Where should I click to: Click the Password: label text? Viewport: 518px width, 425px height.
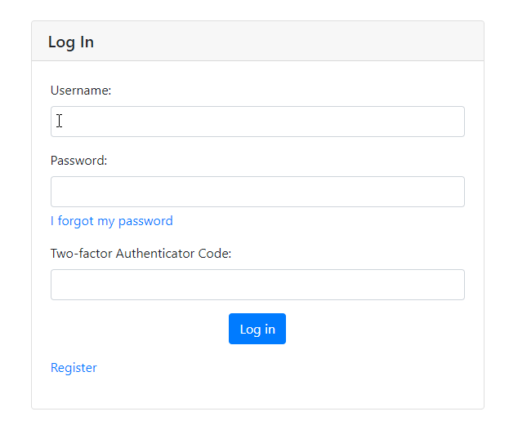click(x=78, y=161)
